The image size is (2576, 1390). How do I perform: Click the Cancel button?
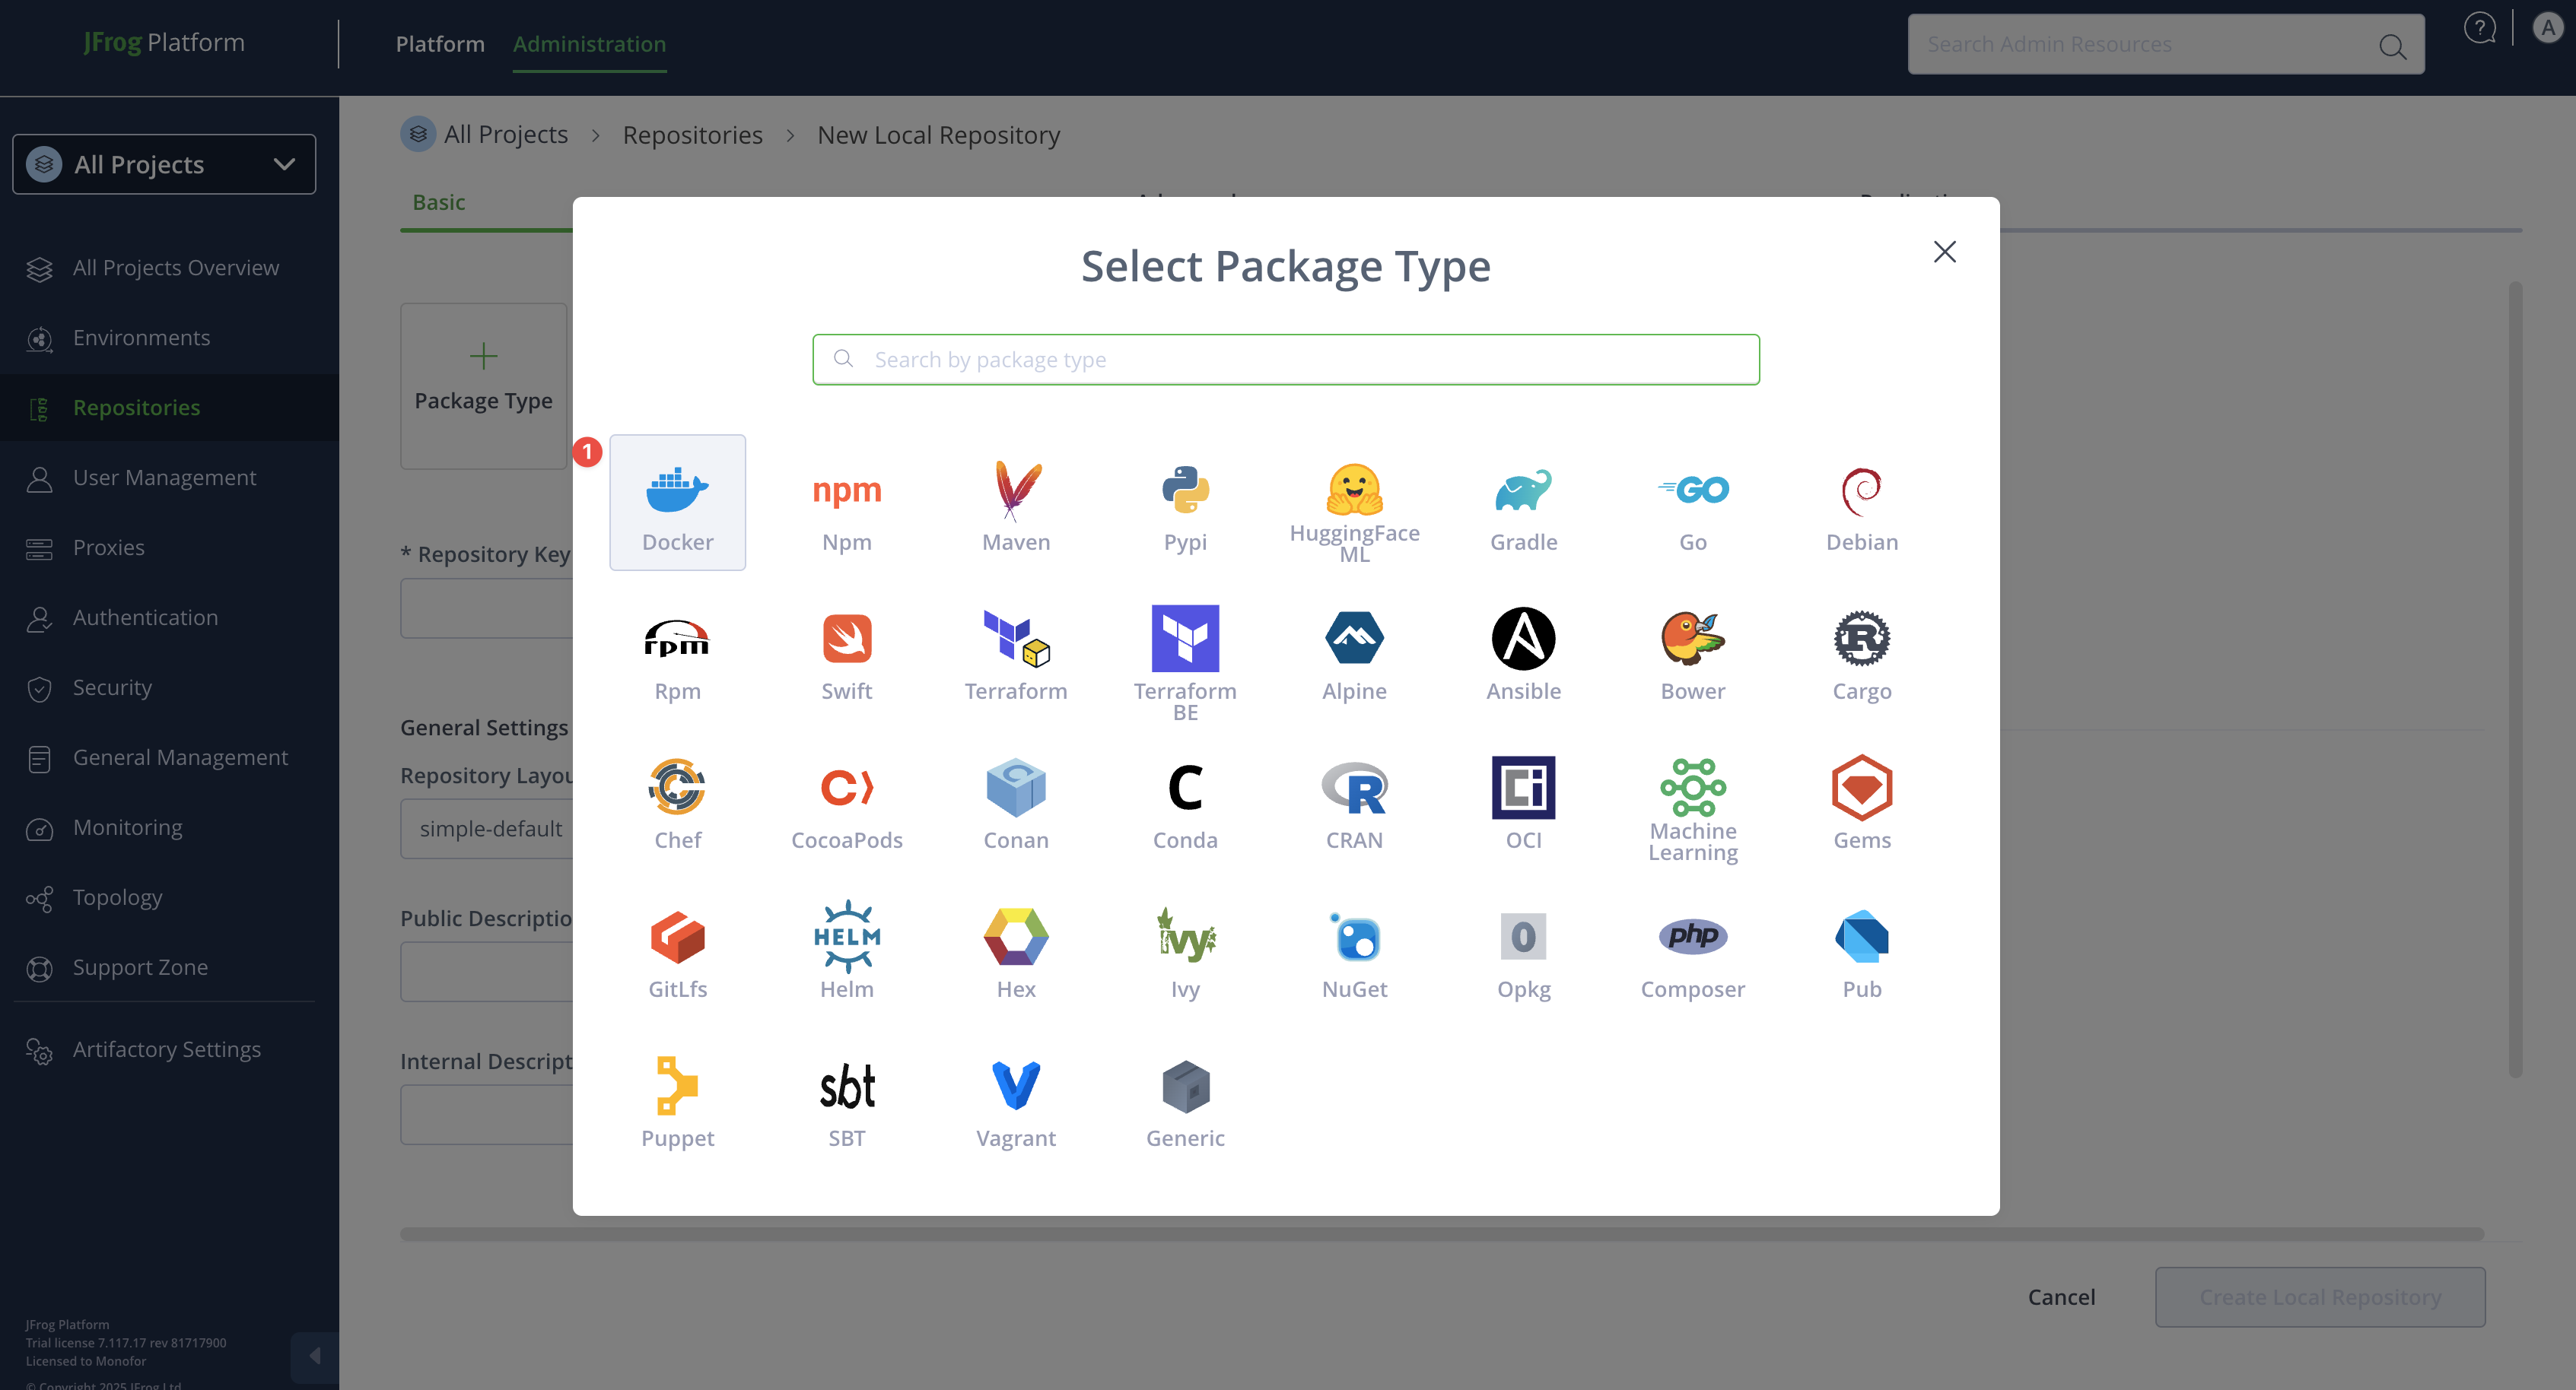[x=2060, y=1296]
